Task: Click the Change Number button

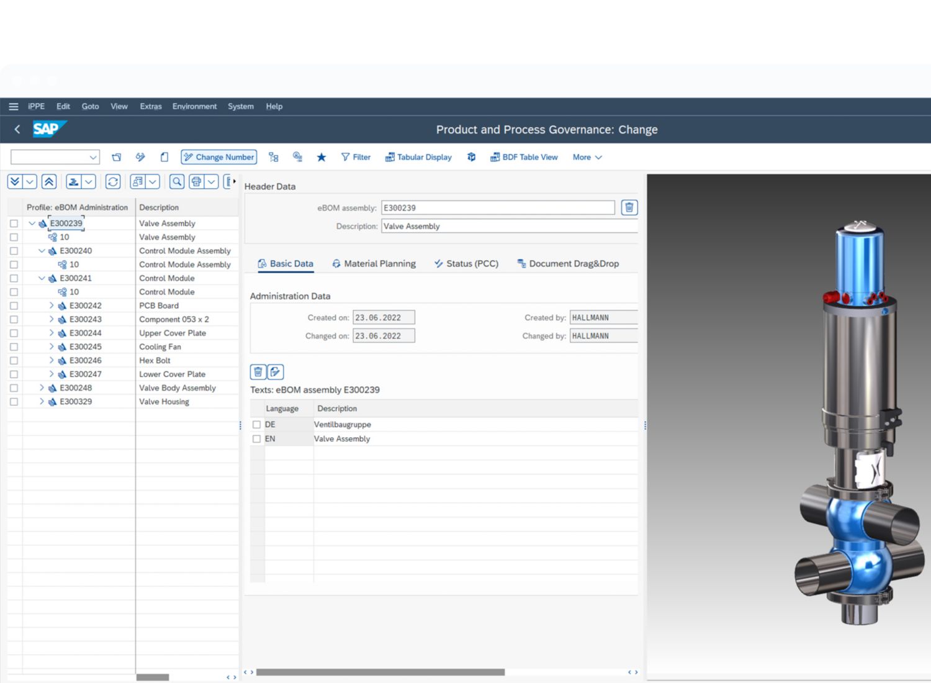Action: click(x=219, y=157)
